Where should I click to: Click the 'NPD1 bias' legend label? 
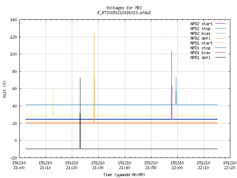(200, 53)
